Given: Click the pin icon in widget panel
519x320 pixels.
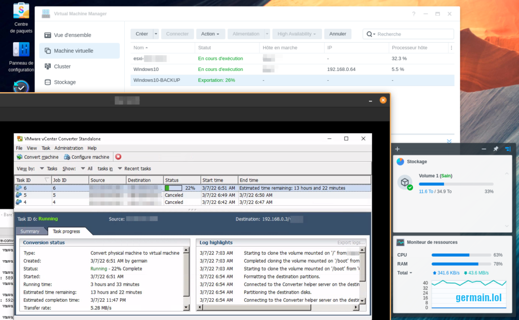Looking at the screenshot, I should click(x=496, y=149).
